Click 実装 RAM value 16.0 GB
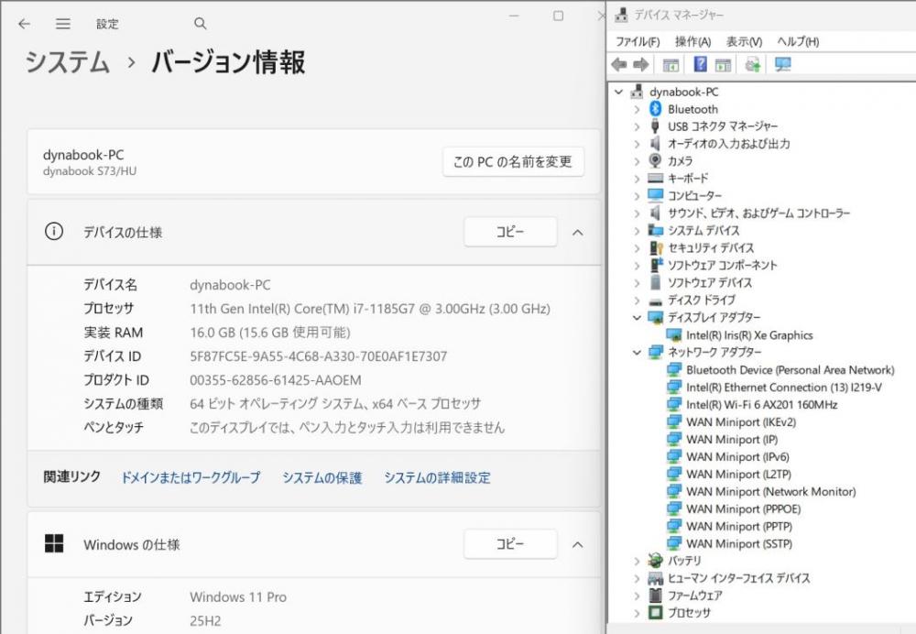This screenshot has width=916, height=634. [x=270, y=333]
